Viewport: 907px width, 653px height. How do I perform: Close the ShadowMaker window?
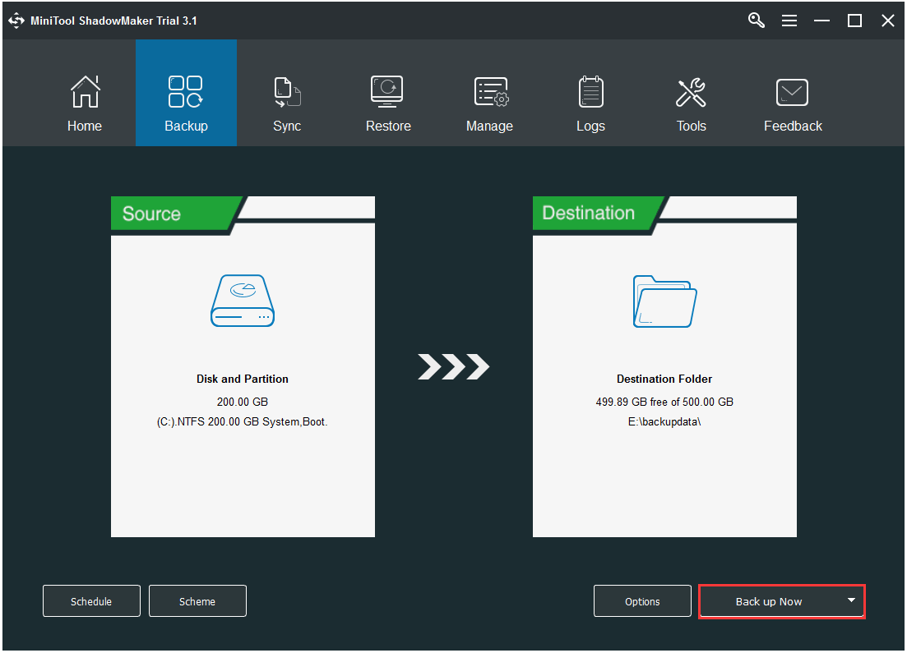click(x=888, y=21)
